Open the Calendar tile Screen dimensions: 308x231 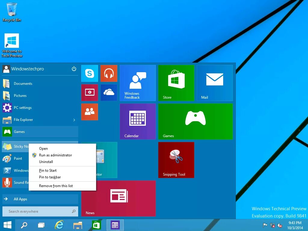pos(138,122)
